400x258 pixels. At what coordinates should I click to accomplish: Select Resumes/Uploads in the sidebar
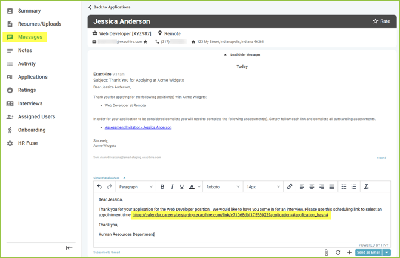coord(39,24)
